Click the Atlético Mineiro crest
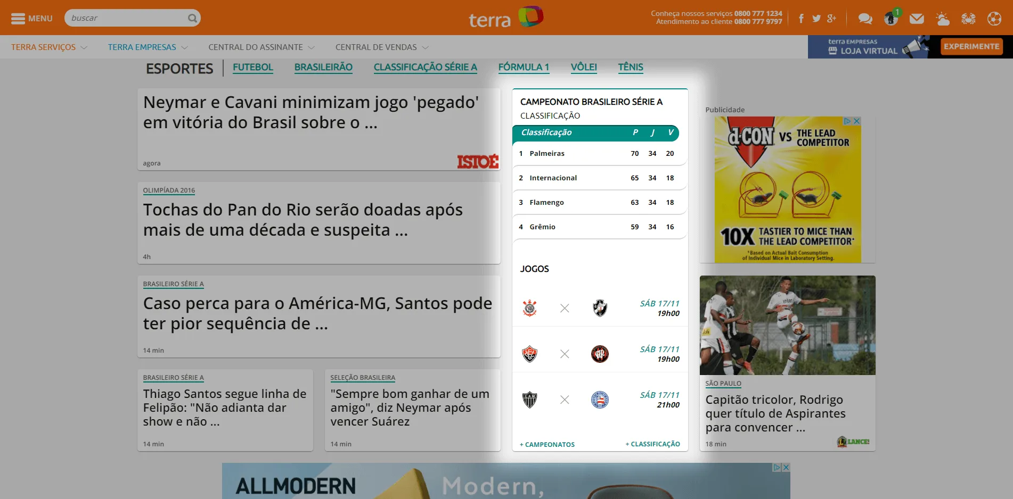 530,400
